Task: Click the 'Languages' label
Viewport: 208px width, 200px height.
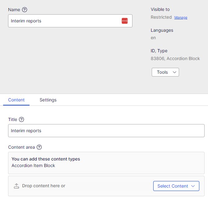Action: point(162,30)
